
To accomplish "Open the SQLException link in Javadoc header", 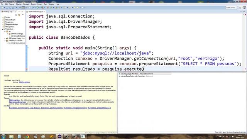I will pyautogui.click(x=24, y=82).
